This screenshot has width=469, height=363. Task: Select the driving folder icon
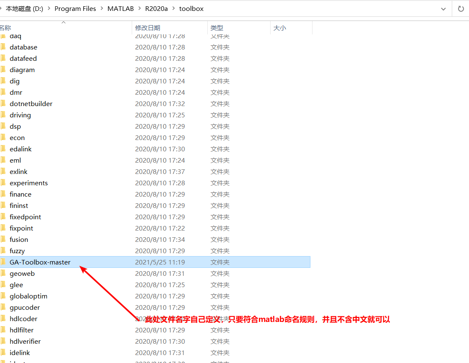coord(3,115)
